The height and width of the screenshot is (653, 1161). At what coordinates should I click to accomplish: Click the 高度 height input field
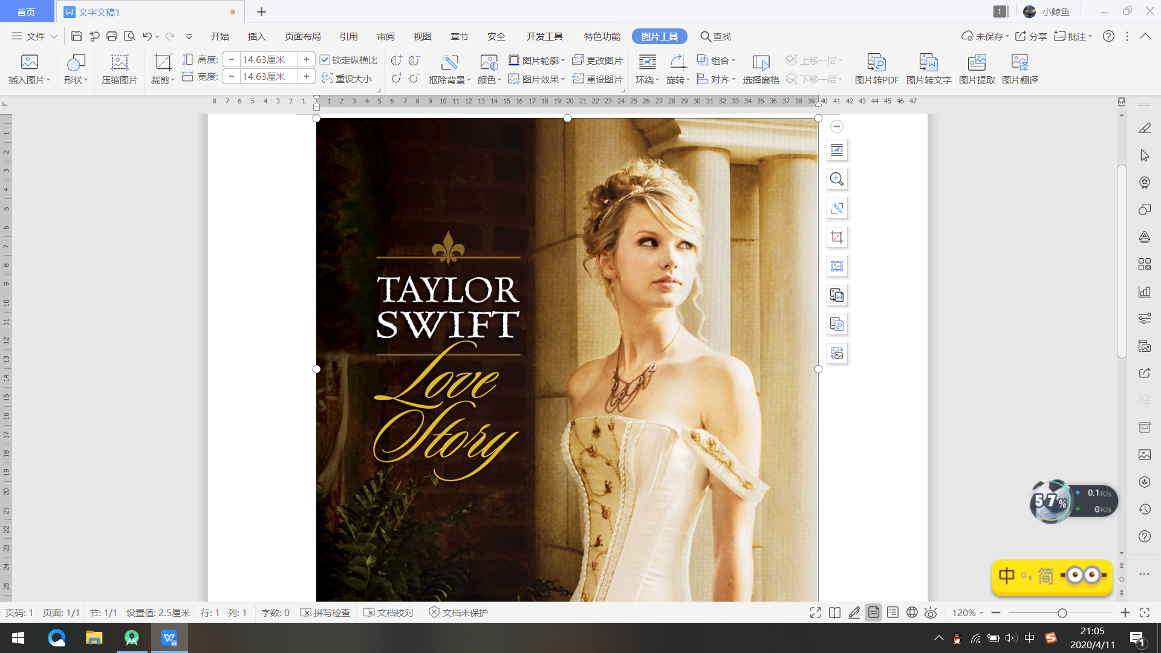pos(268,59)
